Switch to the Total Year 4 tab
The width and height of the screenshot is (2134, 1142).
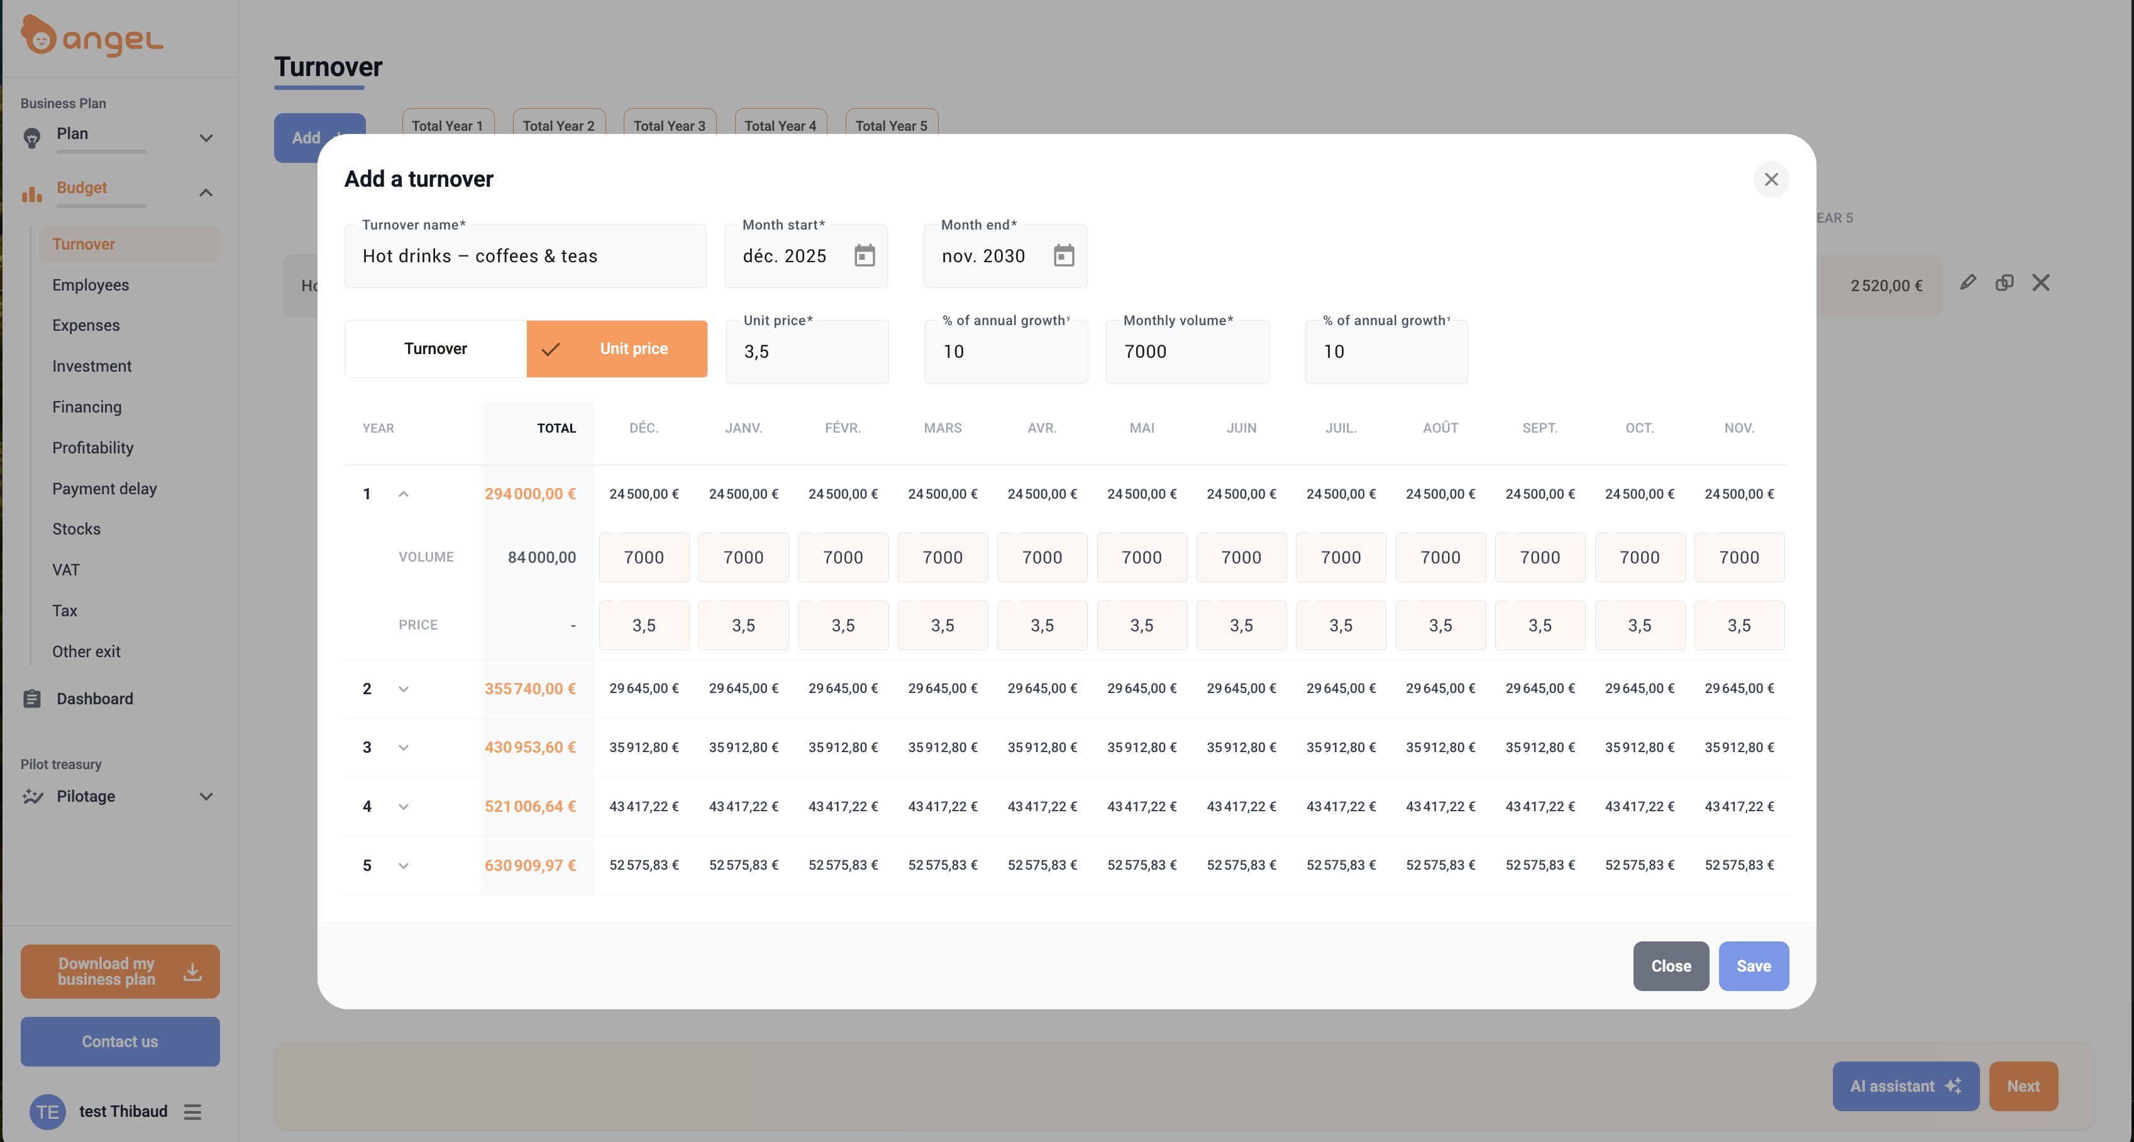(780, 126)
